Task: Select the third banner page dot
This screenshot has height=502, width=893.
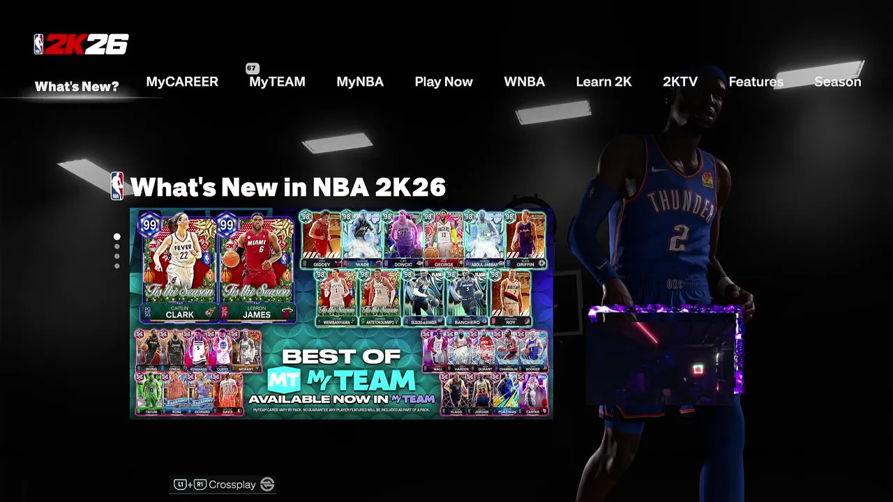Action: (x=117, y=257)
